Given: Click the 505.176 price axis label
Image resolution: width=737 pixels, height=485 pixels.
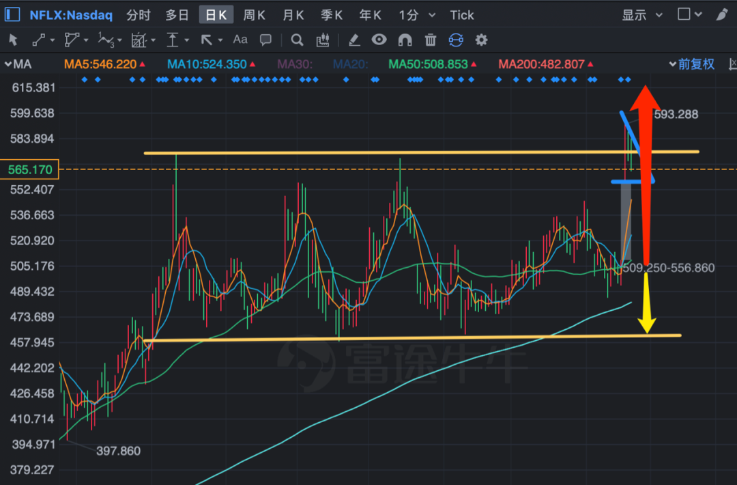Looking at the screenshot, I should pos(32,266).
